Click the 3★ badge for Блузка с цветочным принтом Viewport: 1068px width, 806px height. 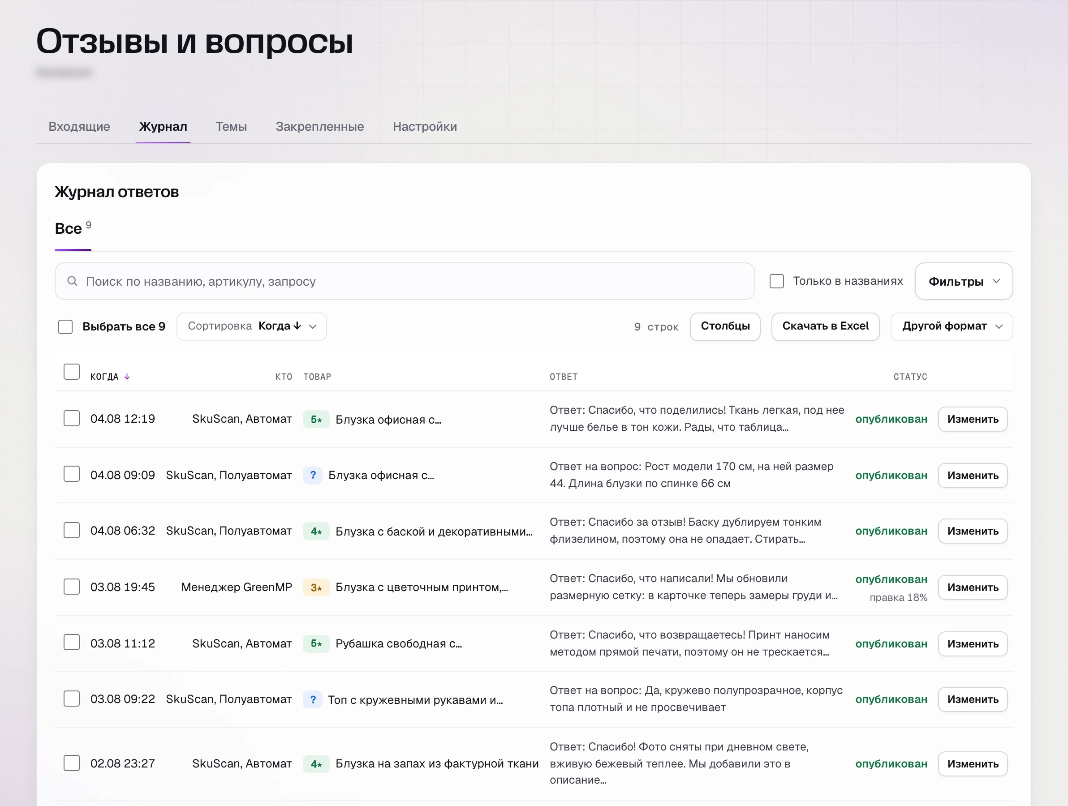tap(316, 587)
